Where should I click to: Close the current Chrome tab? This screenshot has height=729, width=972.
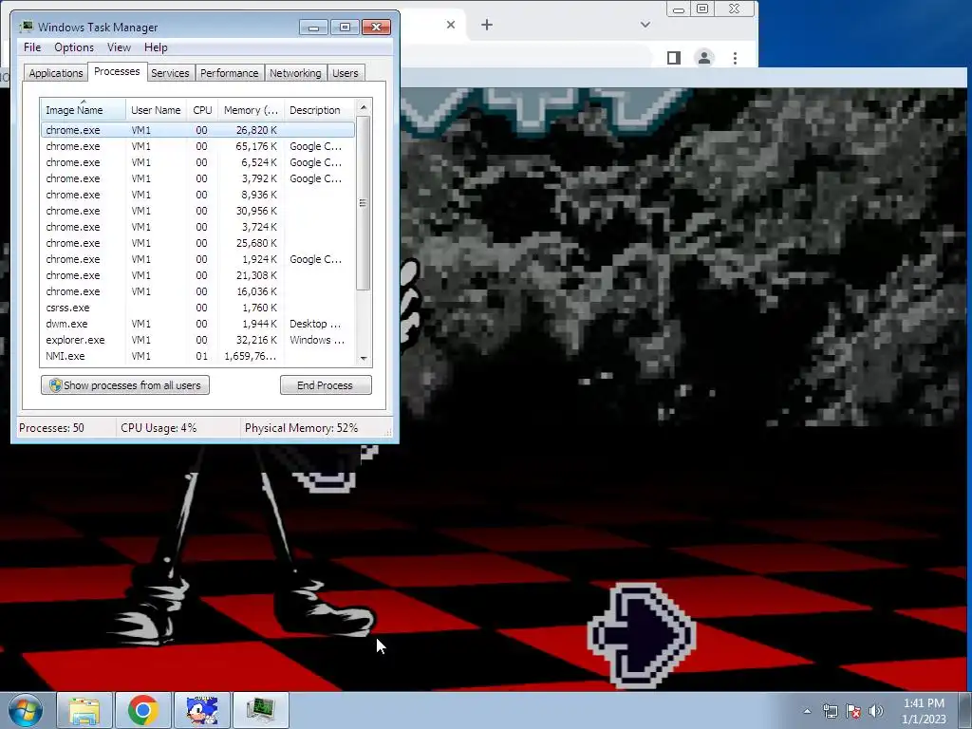[x=451, y=25]
